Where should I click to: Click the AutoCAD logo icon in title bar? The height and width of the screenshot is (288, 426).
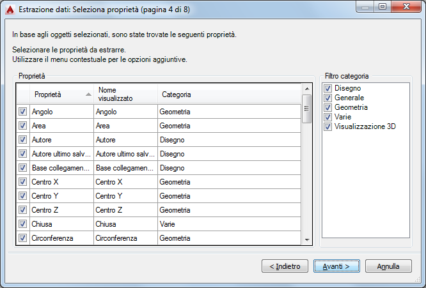tap(9, 8)
